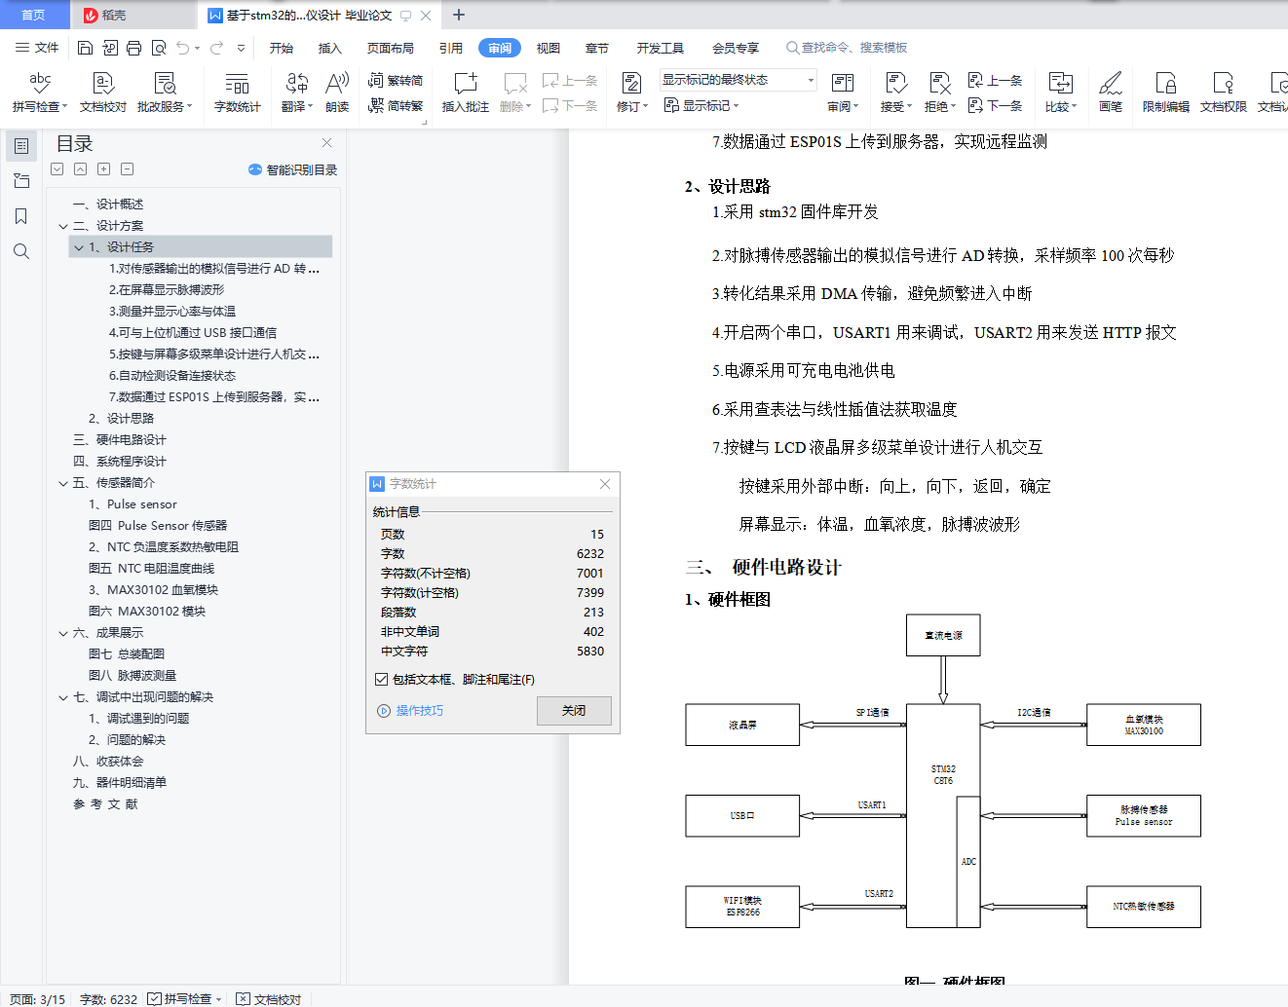Image resolution: width=1288 pixels, height=1007 pixels.
Task: Toggle 拼写检查 checkbox in the status bar
Action: [x=154, y=999]
